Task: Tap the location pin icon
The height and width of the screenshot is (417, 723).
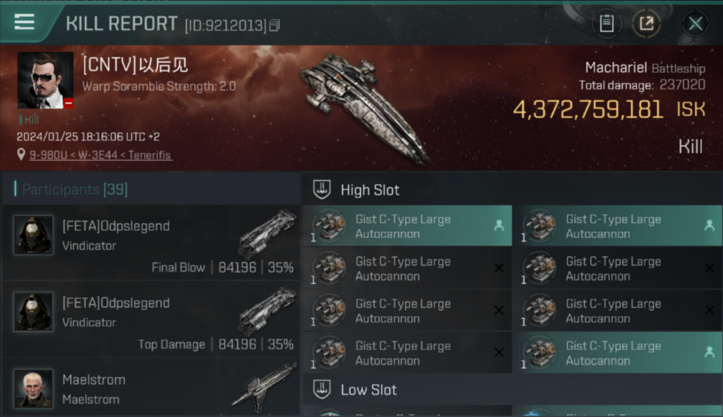Action: (21, 155)
